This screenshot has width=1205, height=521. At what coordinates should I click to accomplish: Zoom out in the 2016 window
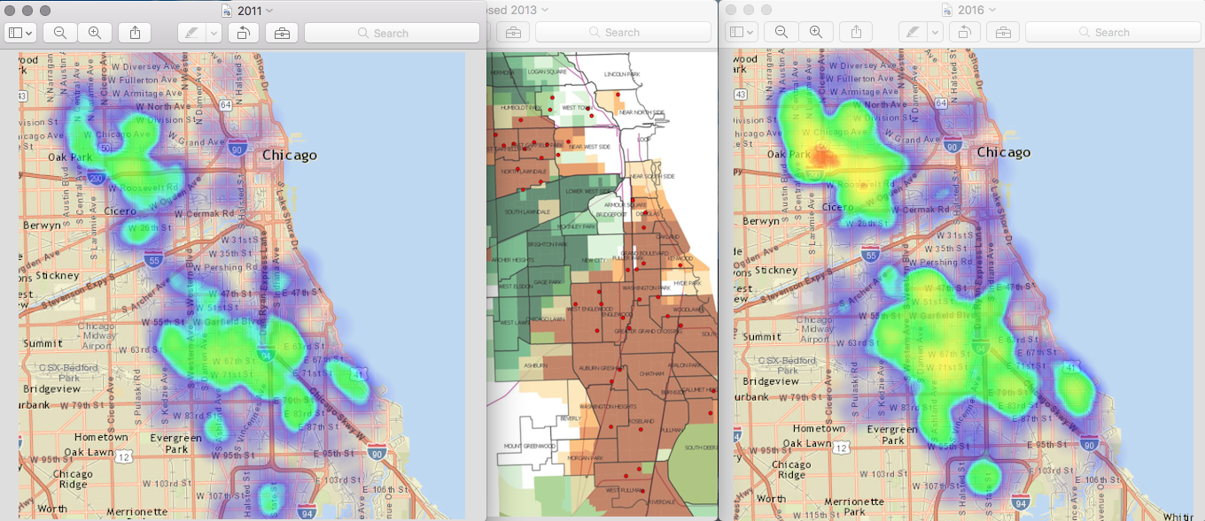781,32
